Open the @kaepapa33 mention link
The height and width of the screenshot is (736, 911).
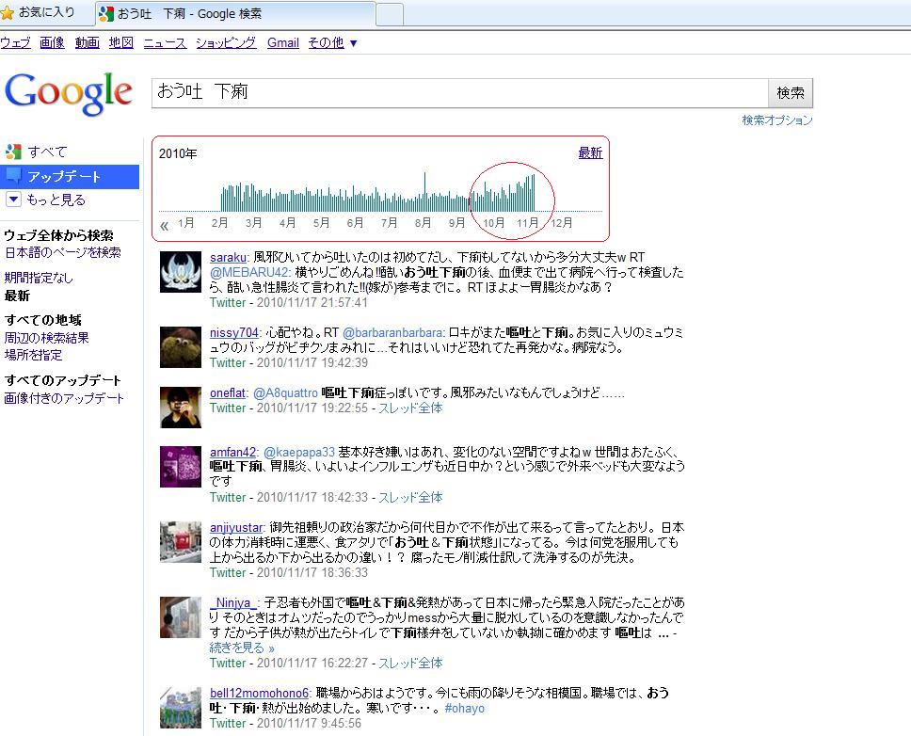click(299, 453)
